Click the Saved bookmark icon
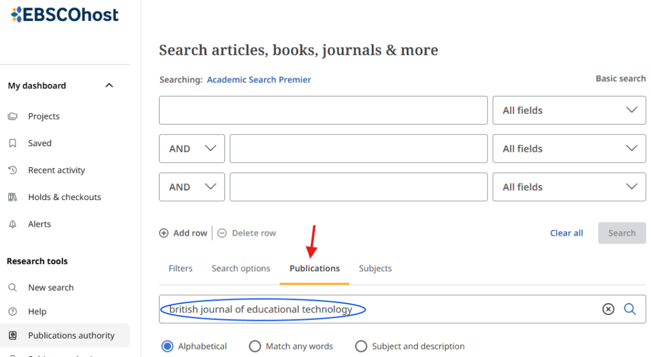The height and width of the screenshot is (357, 651). (13, 143)
